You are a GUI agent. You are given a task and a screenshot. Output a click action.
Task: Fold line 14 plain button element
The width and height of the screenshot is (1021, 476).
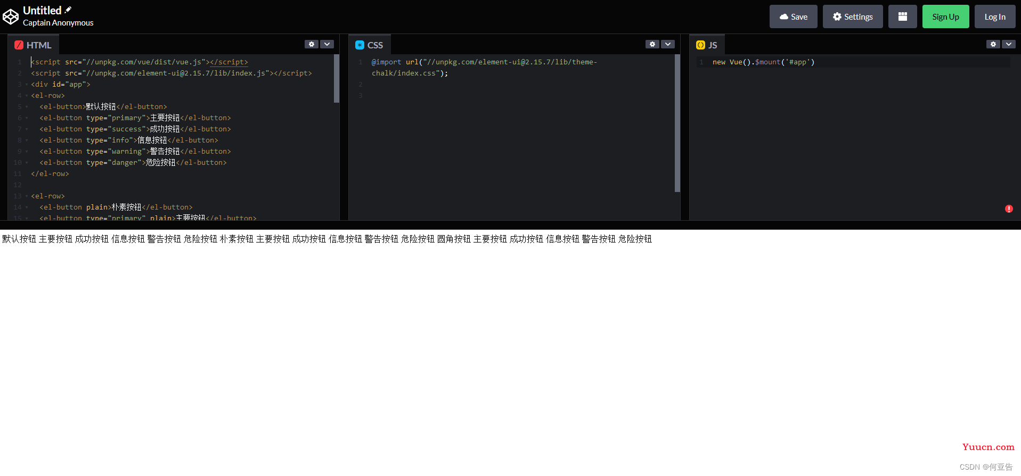pyautogui.click(x=27, y=207)
